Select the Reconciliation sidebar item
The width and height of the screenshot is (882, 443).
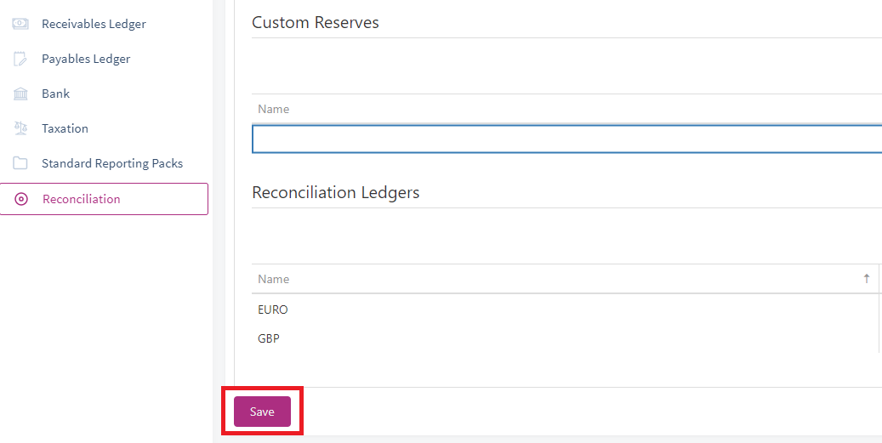pyautogui.click(x=104, y=199)
